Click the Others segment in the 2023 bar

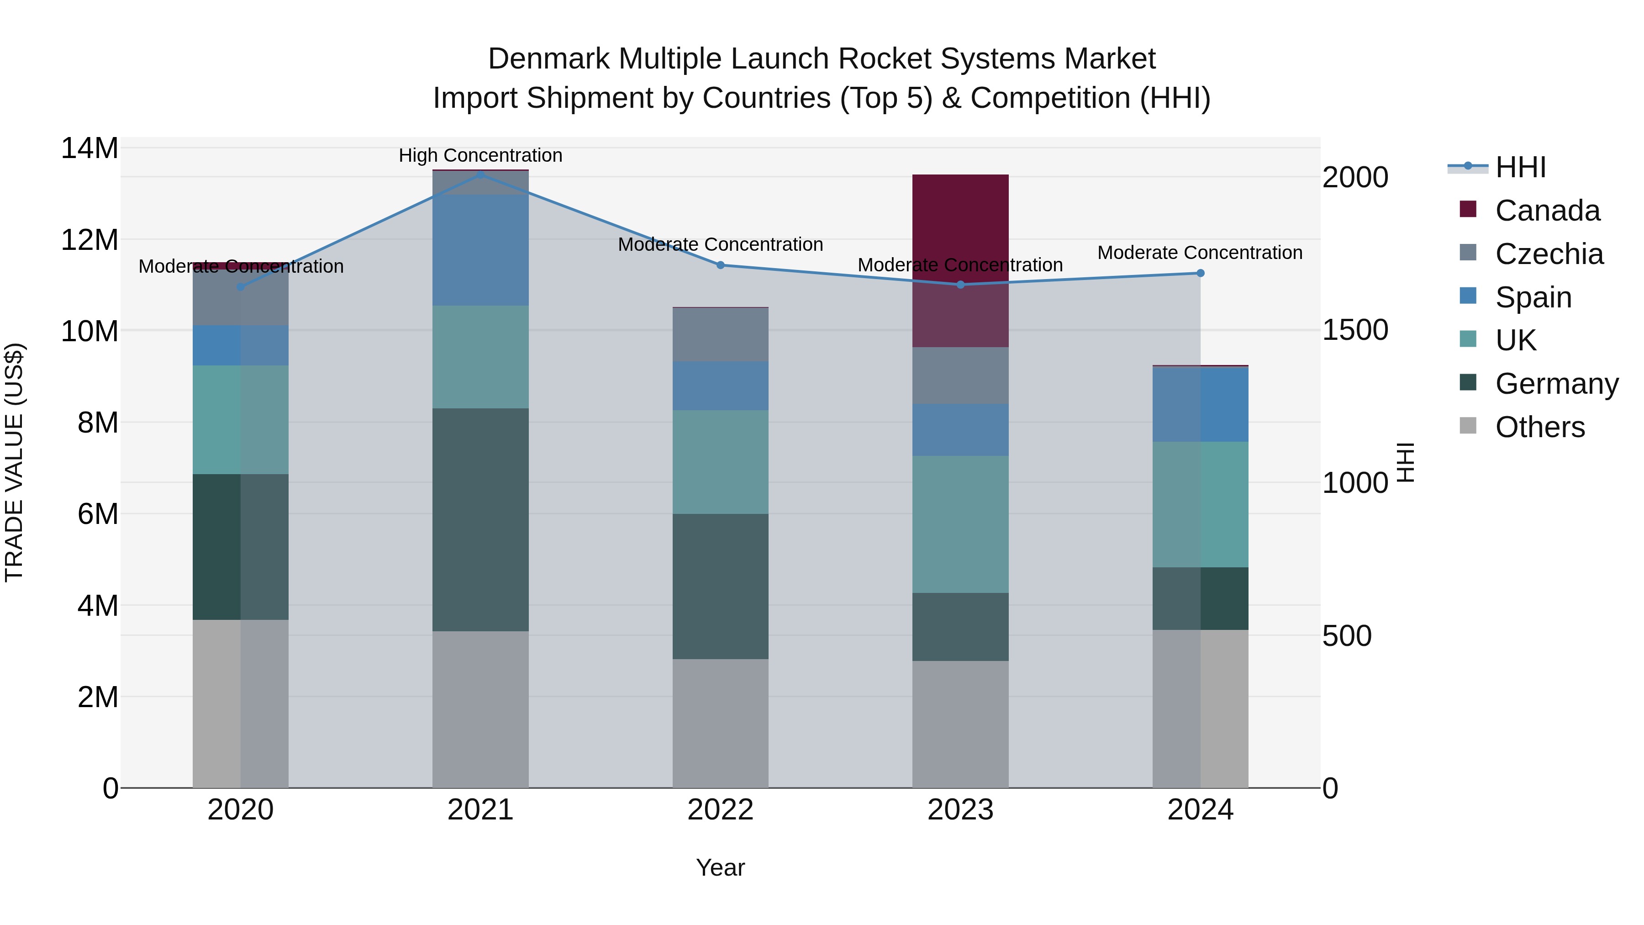960,724
